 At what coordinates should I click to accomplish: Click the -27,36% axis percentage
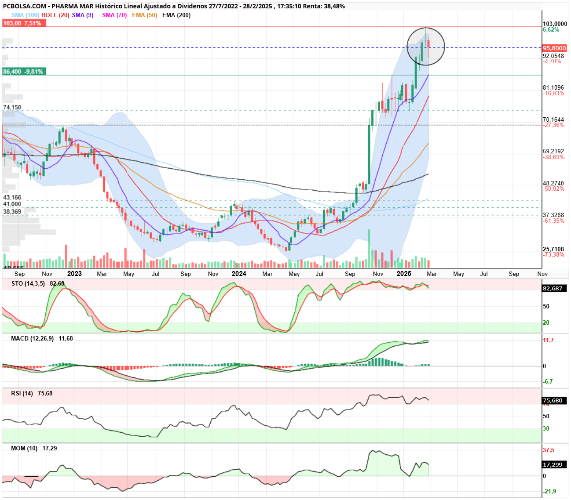click(553, 125)
